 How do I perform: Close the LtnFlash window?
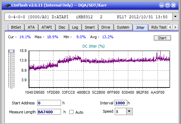[173, 5]
